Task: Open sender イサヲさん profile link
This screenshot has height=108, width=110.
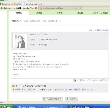Action: point(43,35)
